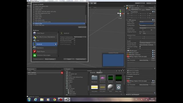Viewport: 183px width, 103px height.
Task: Toggle the Google Android Project checkbox
Action: (x=74, y=39)
